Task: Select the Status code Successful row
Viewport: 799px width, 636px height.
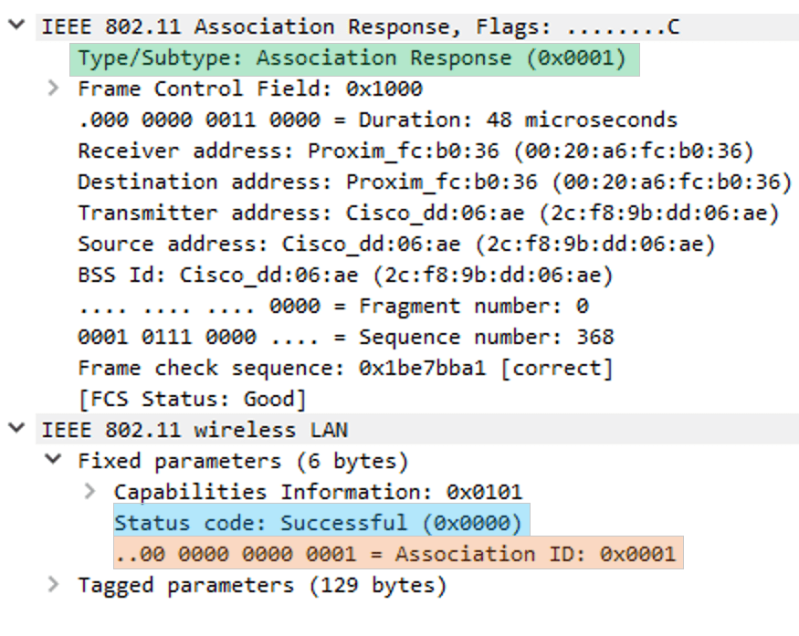Action: [321, 523]
